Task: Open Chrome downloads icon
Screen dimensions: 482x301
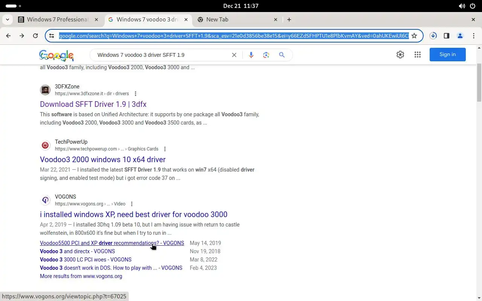Action: pos(433,36)
